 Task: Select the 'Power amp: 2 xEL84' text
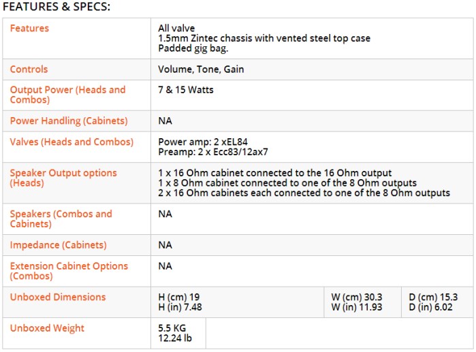203,142
